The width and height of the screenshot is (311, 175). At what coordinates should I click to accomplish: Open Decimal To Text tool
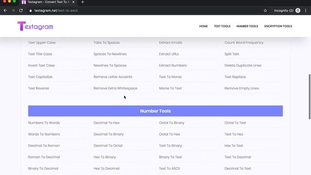tap(238, 169)
